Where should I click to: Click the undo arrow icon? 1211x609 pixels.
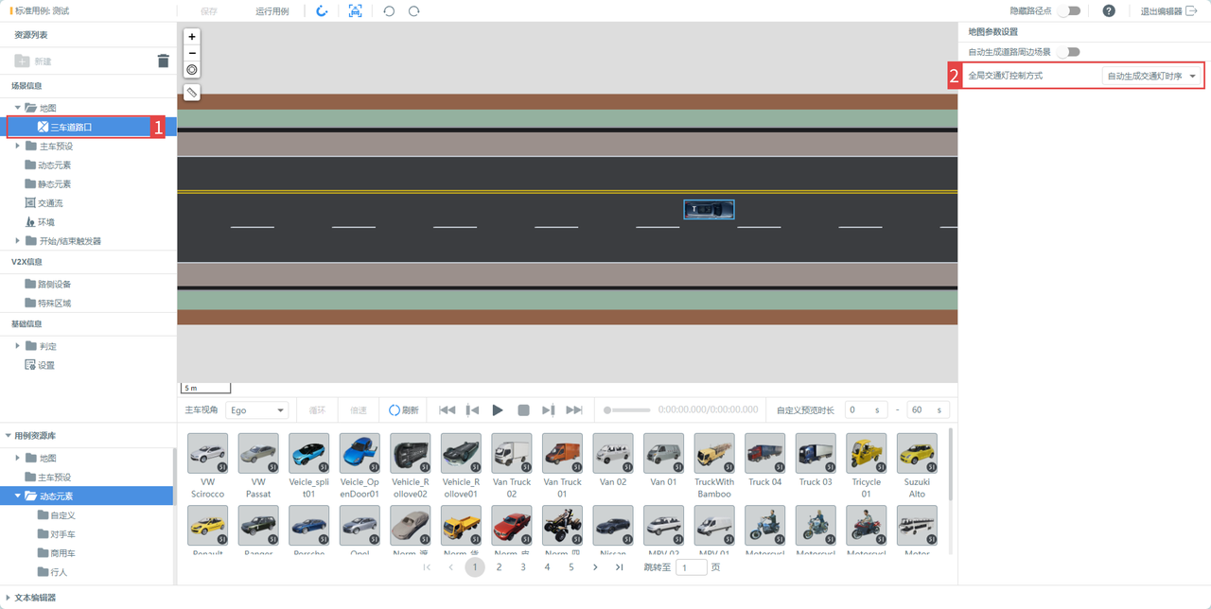point(389,11)
